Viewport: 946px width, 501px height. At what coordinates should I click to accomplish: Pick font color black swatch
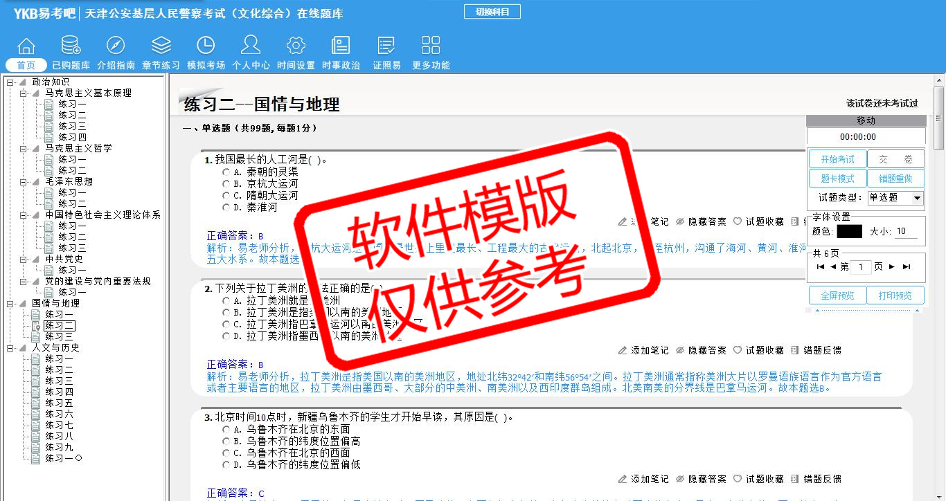coord(849,231)
